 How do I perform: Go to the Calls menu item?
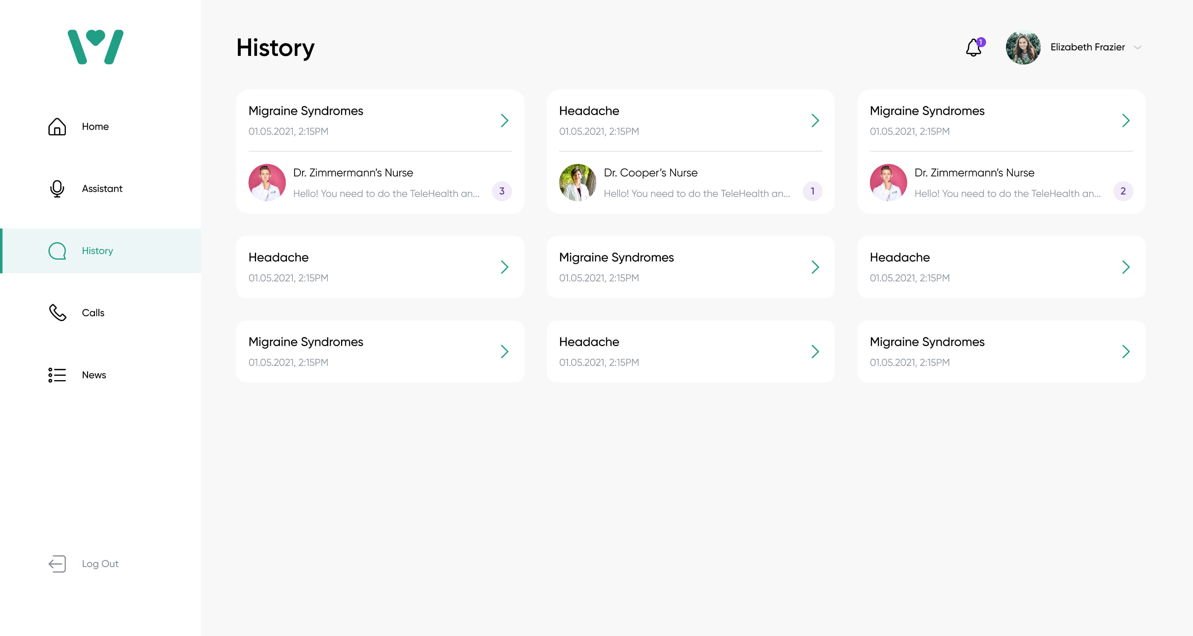pyautogui.click(x=93, y=312)
